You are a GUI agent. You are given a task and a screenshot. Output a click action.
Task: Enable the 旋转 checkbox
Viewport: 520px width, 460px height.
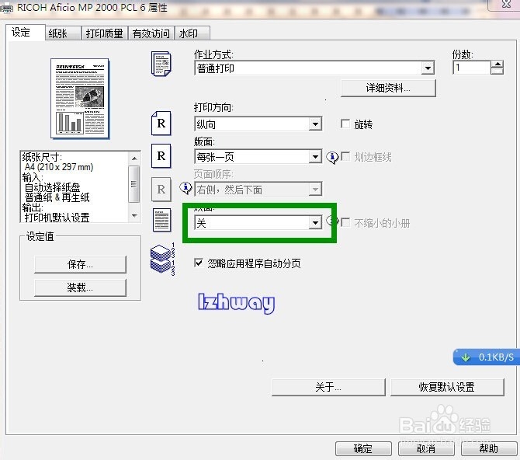point(345,124)
